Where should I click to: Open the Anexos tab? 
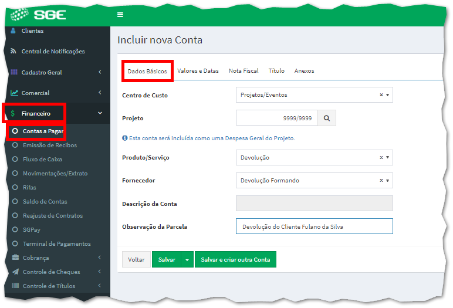tap(304, 71)
